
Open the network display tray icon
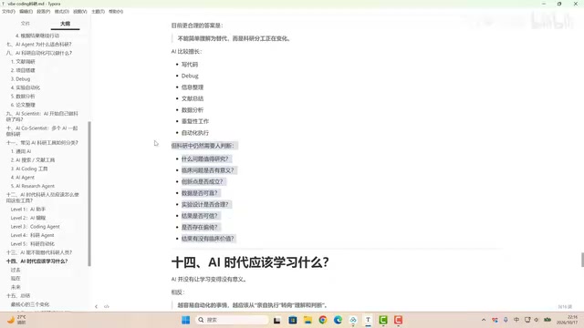click(x=527, y=320)
